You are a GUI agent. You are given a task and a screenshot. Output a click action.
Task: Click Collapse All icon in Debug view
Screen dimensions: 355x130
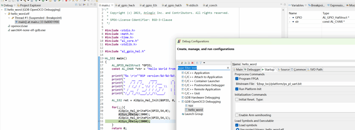click(76, 5)
